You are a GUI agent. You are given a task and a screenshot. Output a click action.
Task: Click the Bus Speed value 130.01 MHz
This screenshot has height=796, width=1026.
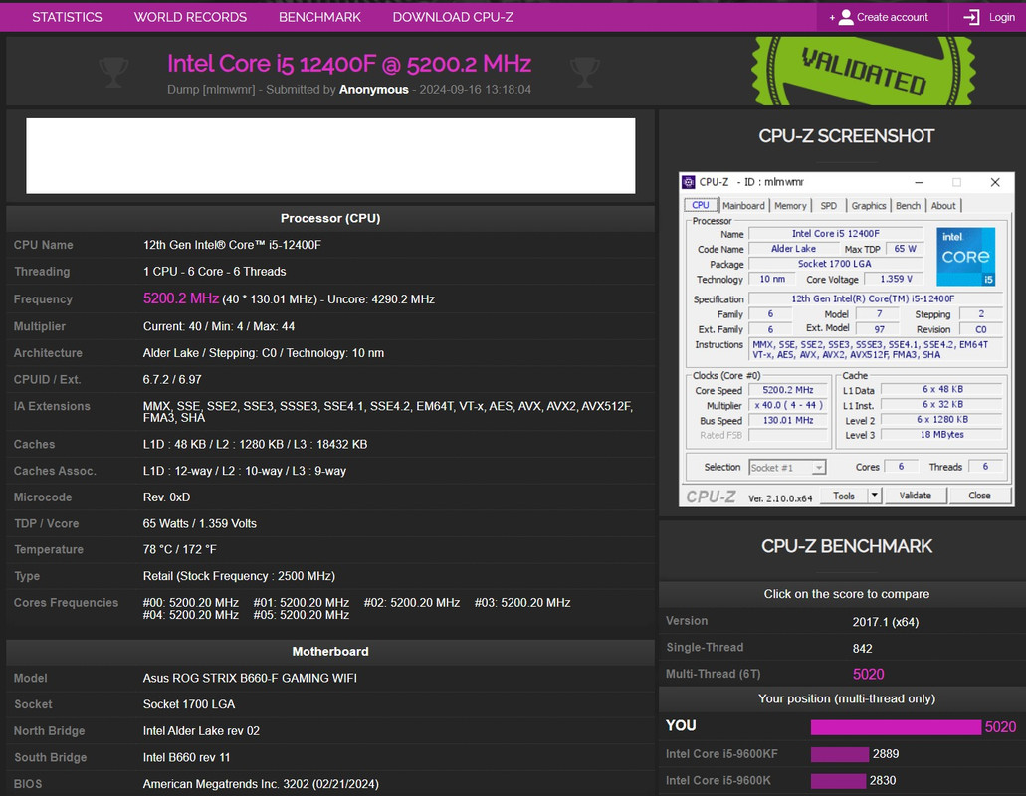[788, 420]
